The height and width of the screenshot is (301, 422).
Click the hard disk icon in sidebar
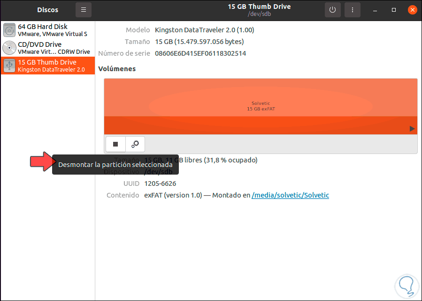(x=9, y=30)
